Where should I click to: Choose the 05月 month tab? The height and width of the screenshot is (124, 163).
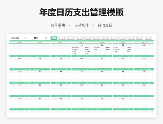[88, 38]
